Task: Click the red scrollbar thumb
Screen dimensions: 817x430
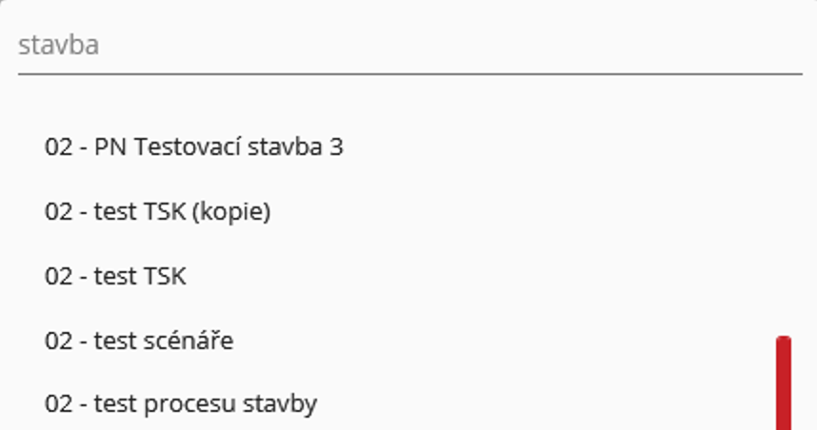Action: pos(784,382)
